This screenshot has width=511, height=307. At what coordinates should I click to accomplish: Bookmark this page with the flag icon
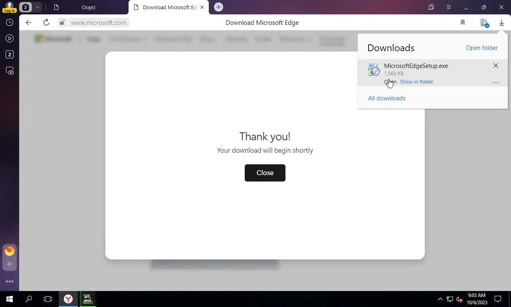click(463, 22)
